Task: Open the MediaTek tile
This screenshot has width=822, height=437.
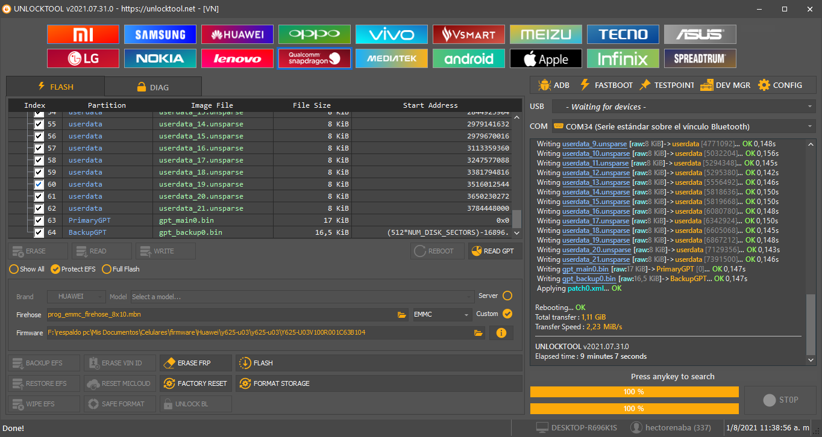Action: [392, 58]
